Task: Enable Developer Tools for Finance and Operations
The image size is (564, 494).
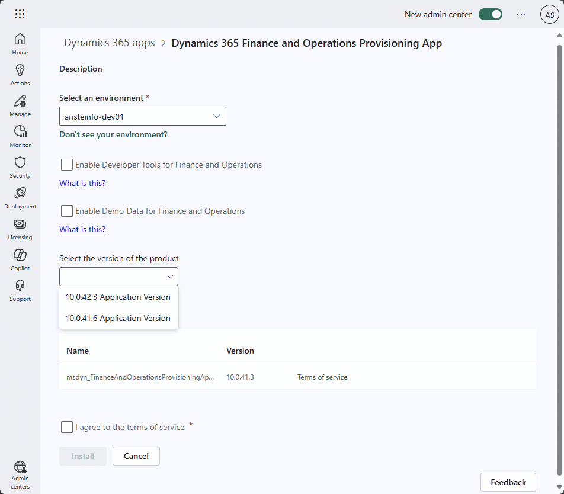Action: pyautogui.click(x=66, y=165)
